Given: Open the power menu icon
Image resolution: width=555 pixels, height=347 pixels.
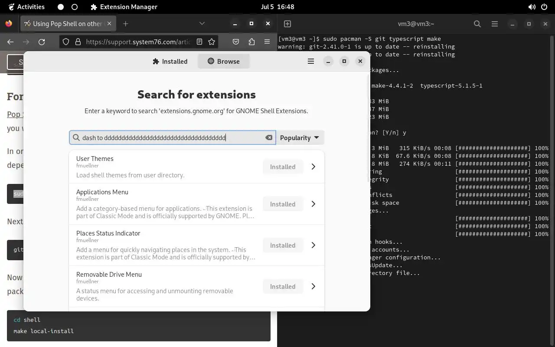Looking at the screenshot, I should (545, 7).
